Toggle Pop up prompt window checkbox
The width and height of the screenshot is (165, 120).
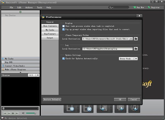[x=64, y=29]
